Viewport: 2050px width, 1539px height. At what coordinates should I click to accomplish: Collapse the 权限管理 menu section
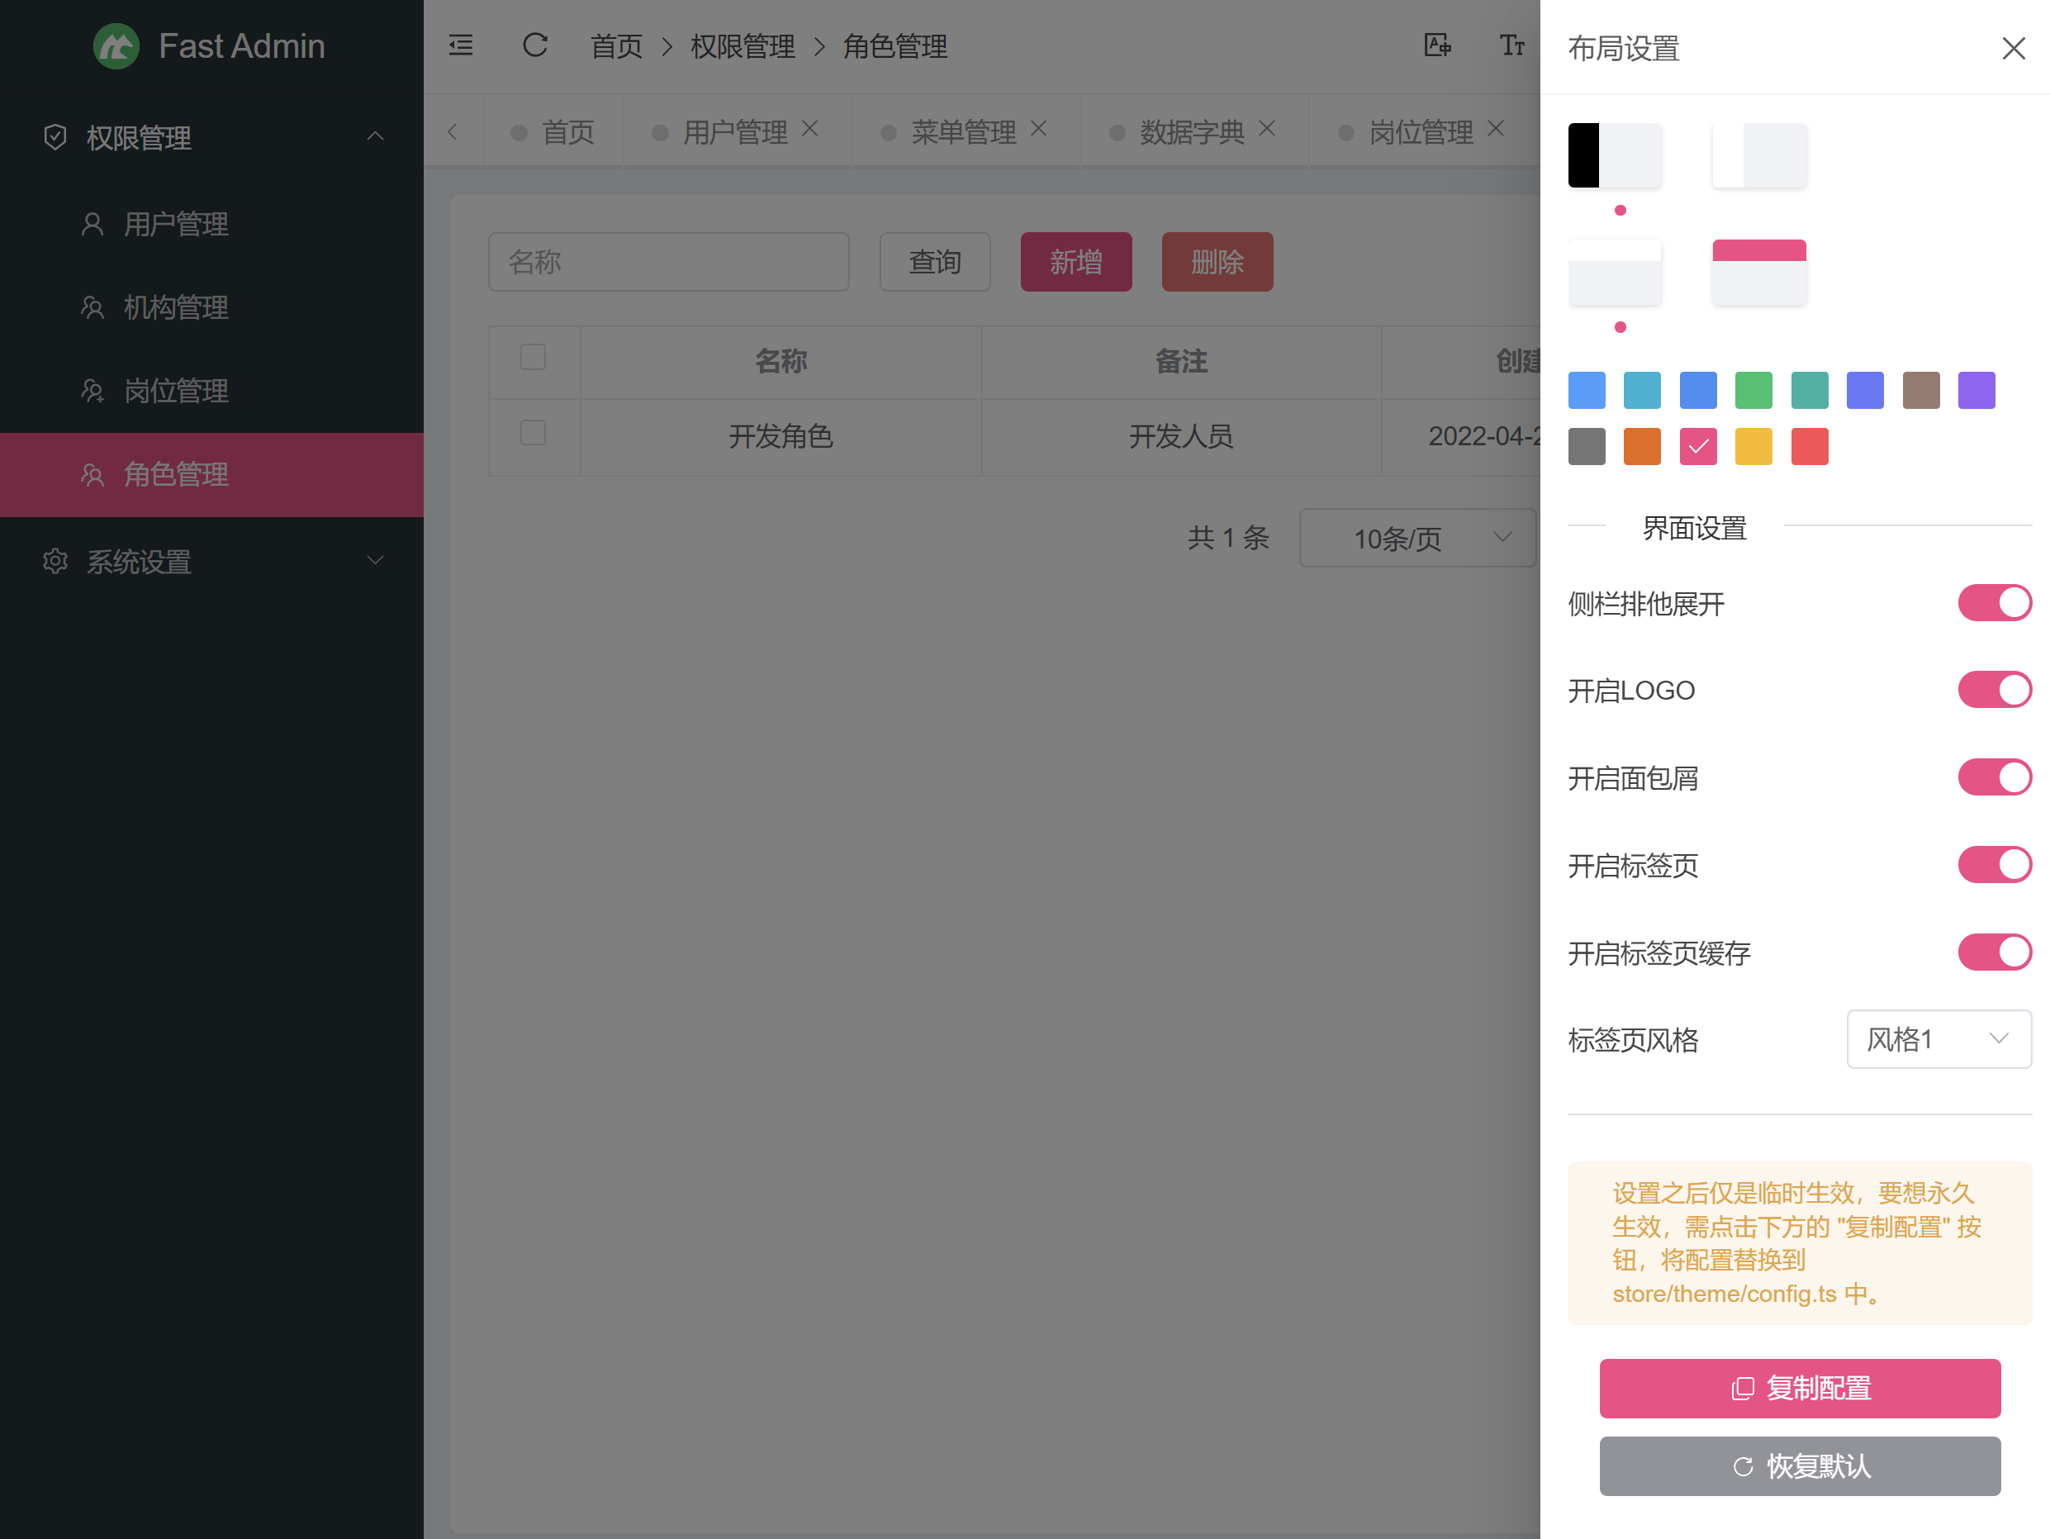click(375, 136)
